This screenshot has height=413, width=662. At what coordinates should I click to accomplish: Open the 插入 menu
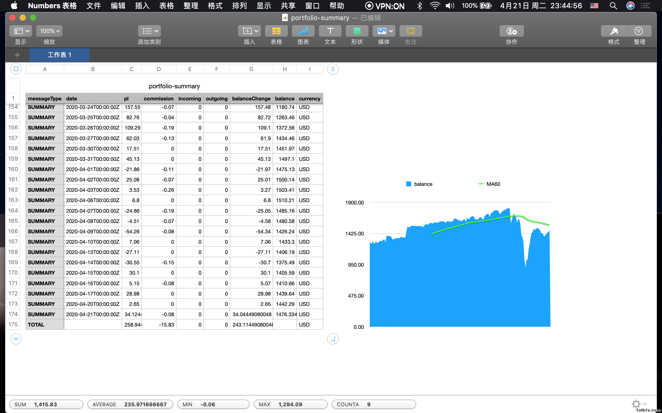142,6
